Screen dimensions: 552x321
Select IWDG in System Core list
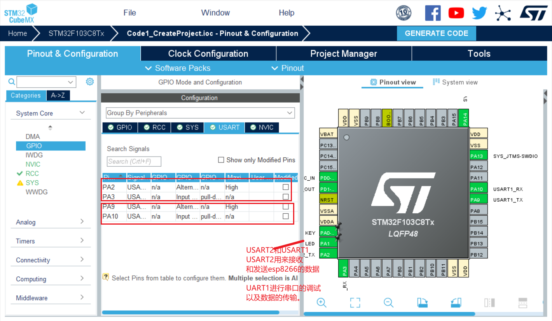coord(34,155)
